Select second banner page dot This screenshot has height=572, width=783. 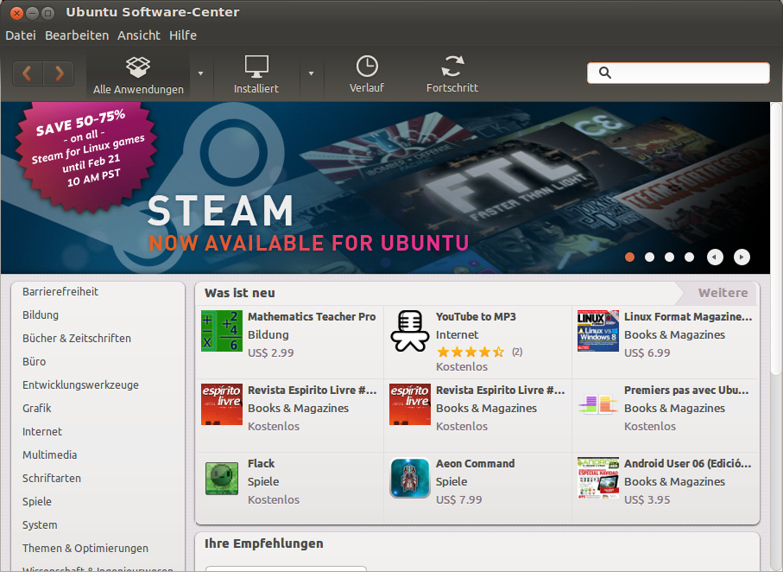[x=650, y=257]
